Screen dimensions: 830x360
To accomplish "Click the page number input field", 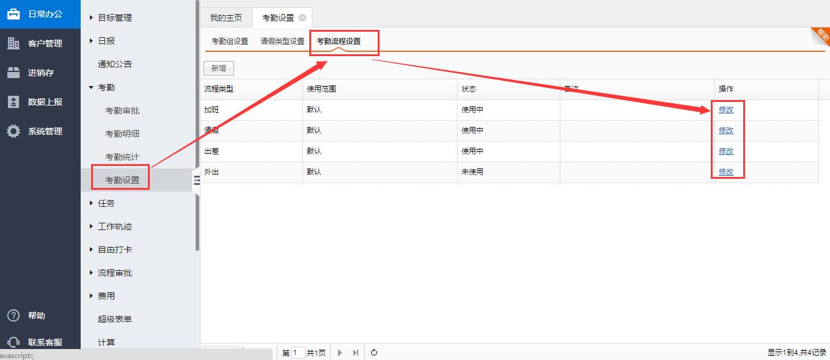I will click(298, 353).
